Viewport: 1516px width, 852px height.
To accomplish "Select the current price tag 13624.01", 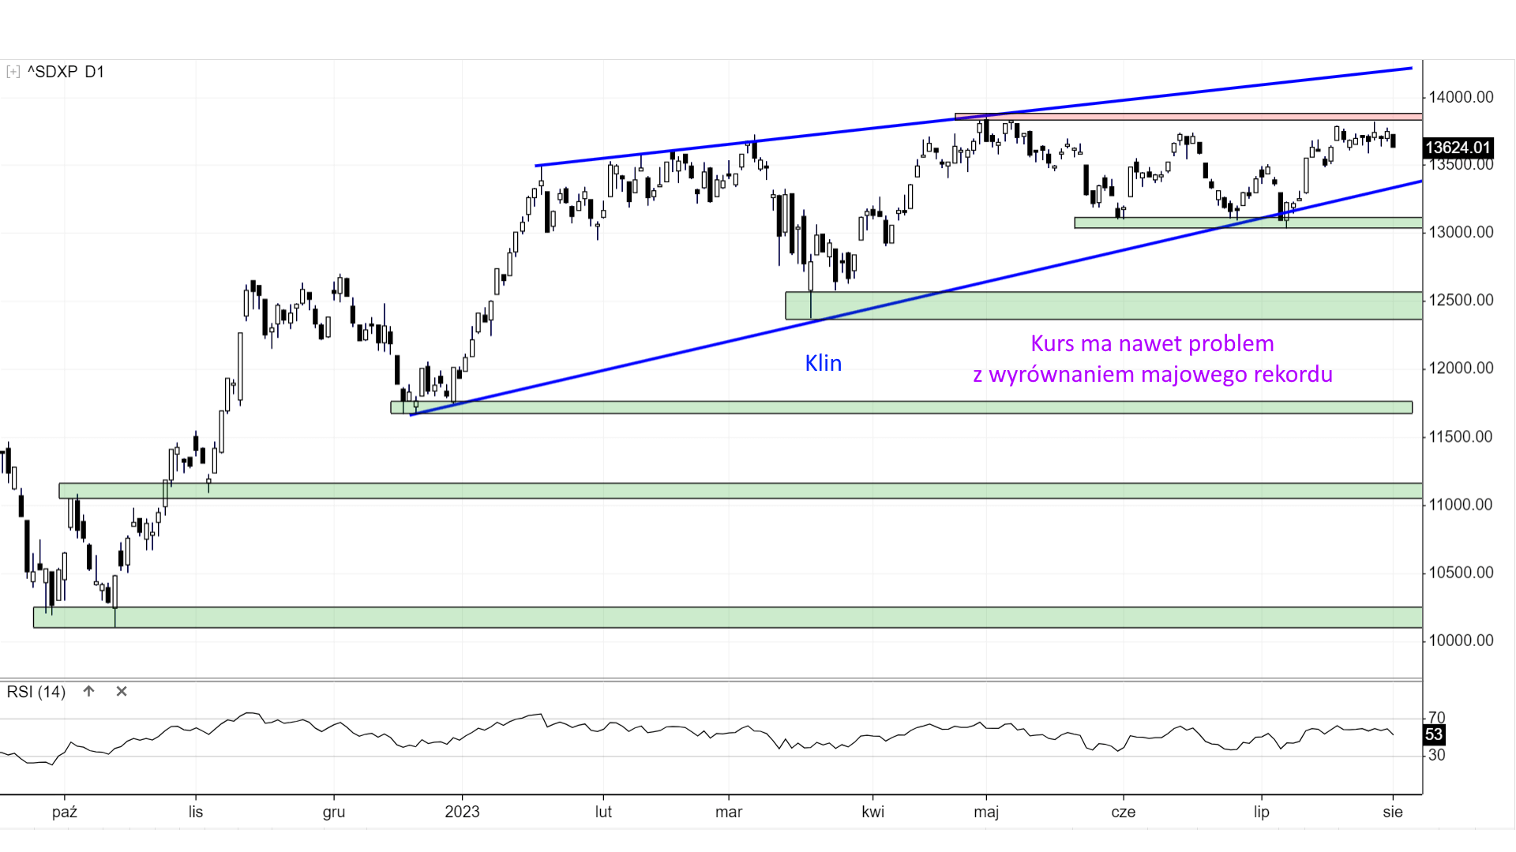I will [x=1457, y=148].
